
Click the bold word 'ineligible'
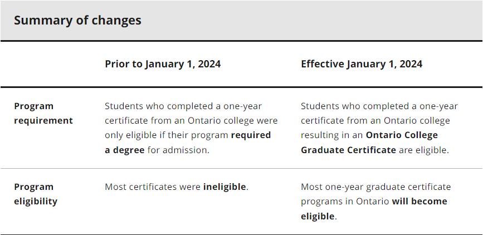point(225,187)
